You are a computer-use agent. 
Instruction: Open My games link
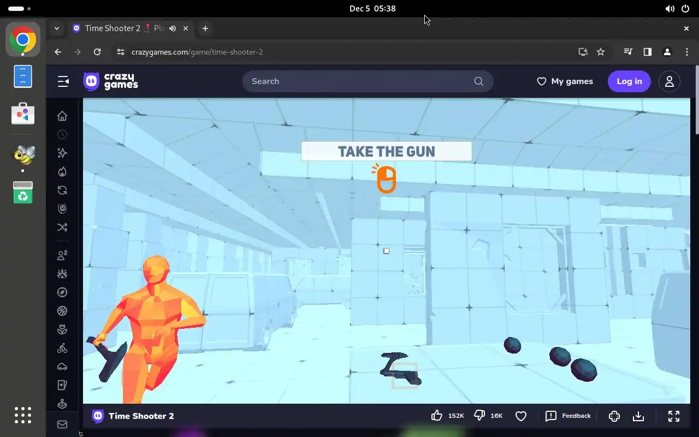coord(565,81)
